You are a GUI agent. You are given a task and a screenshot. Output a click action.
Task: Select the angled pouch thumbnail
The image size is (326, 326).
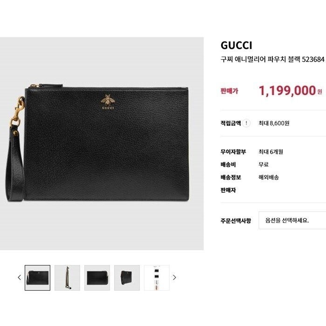[x=127, y=278]
